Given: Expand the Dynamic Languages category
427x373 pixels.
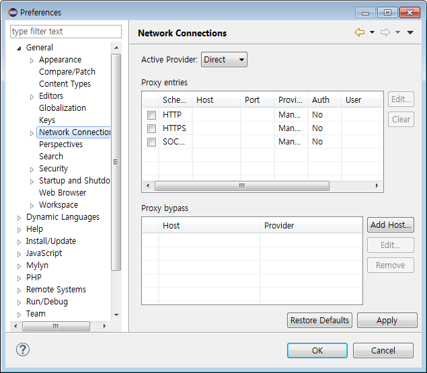Looking at the screenshot, I should [x=19, y=218].
